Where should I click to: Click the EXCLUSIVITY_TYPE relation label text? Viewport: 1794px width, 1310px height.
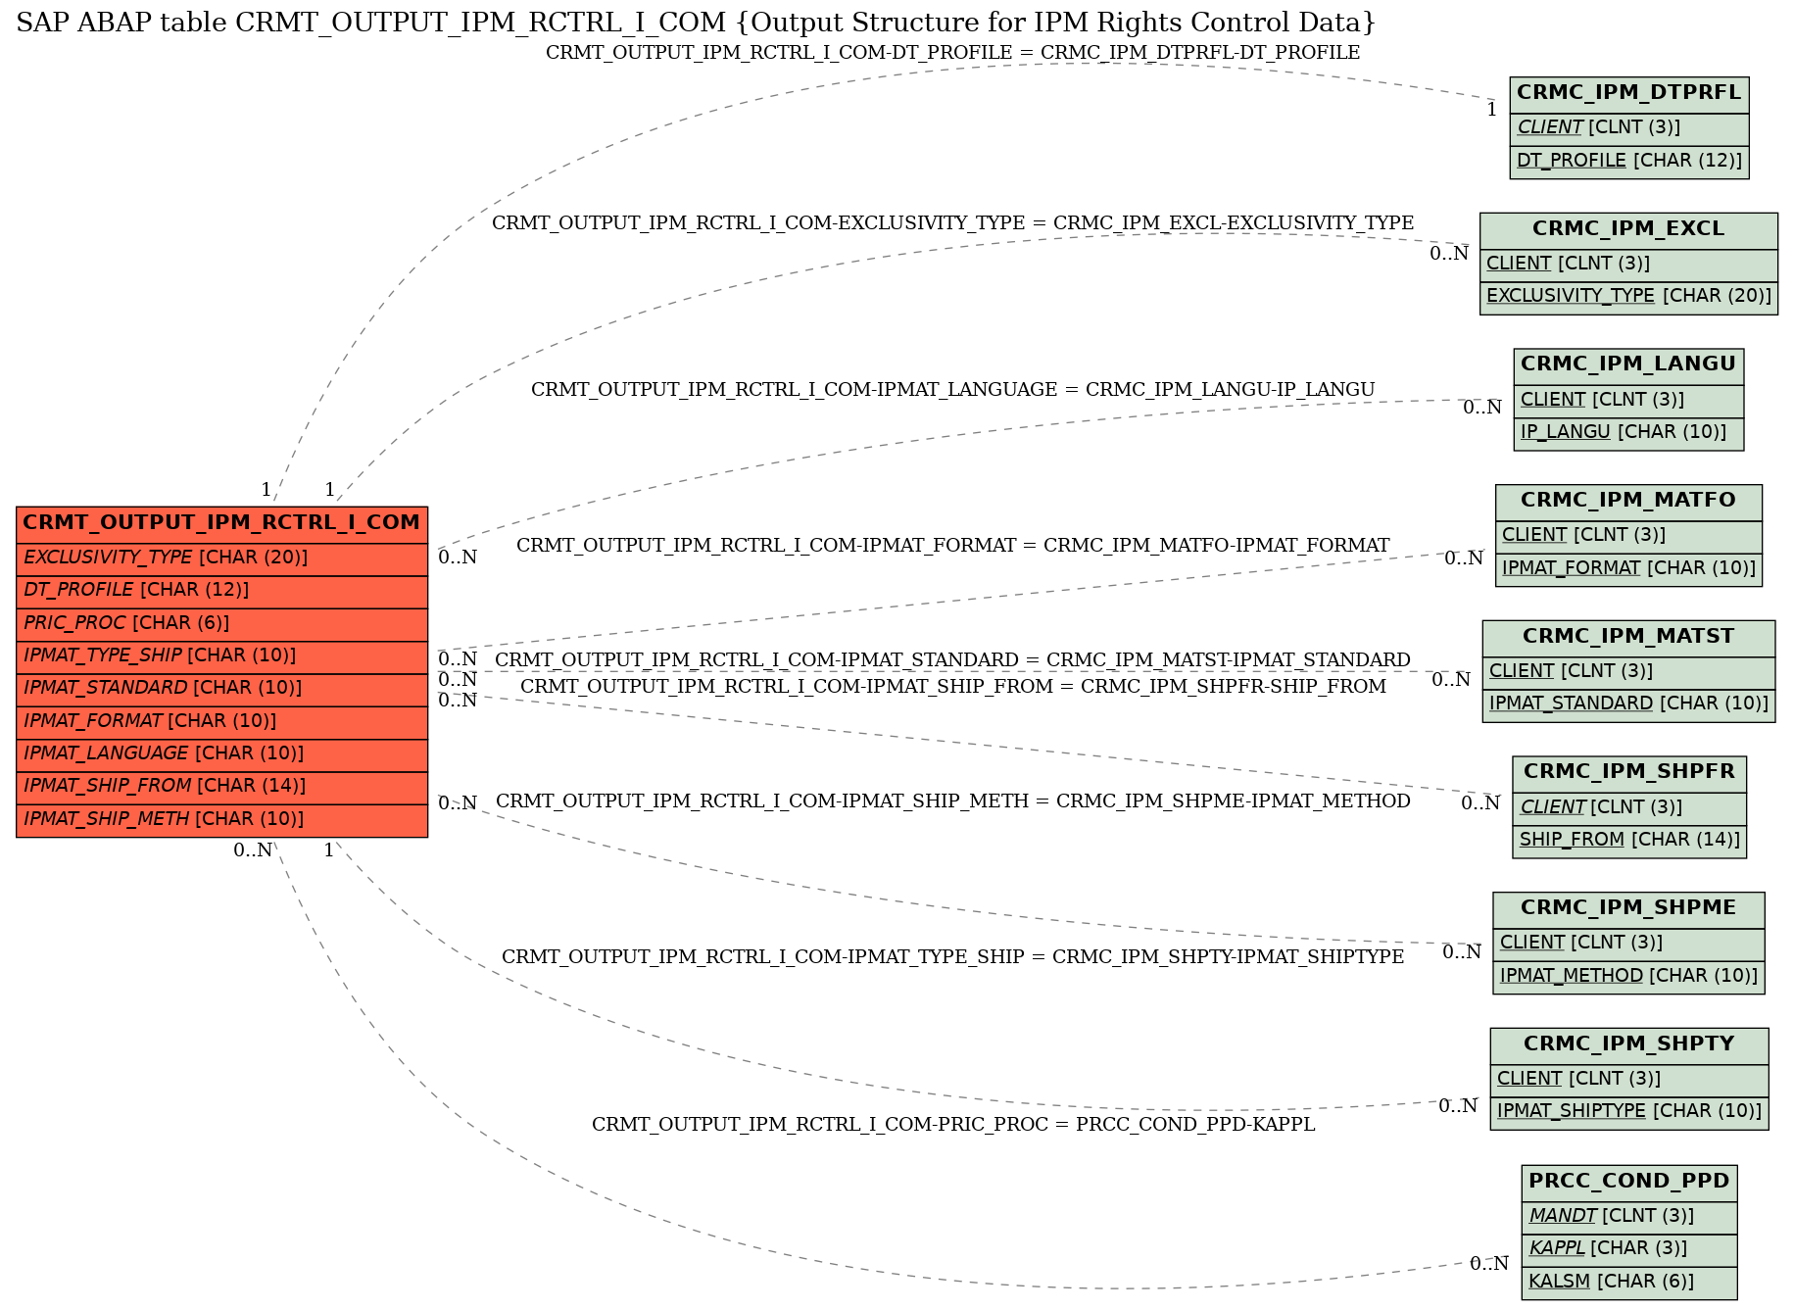952,223
